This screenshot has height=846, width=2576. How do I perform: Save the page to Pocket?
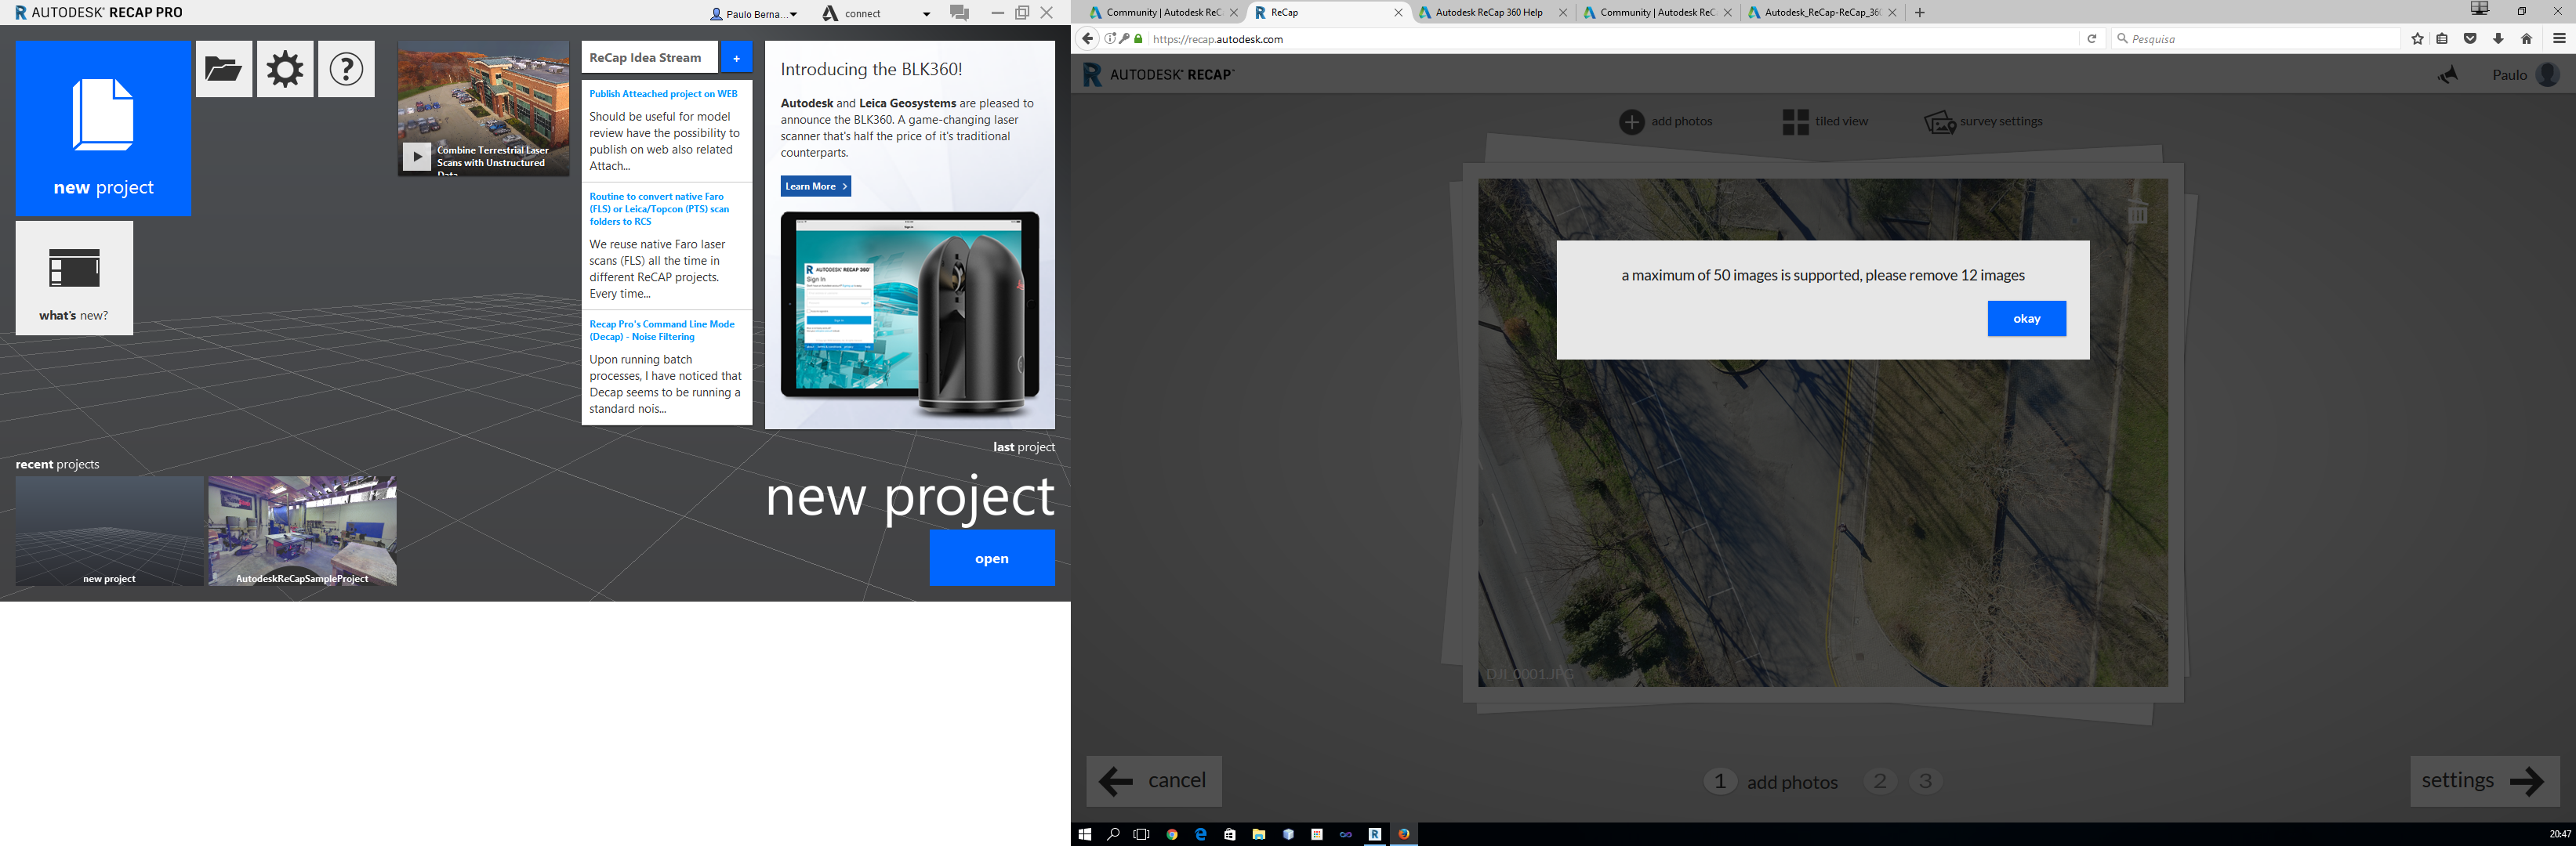click(x=2470, y=39)
